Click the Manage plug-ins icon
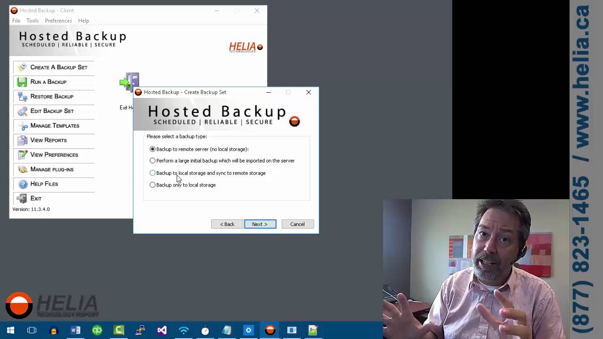Viewport: 603px width, 339px height. [x=22, y=169]
